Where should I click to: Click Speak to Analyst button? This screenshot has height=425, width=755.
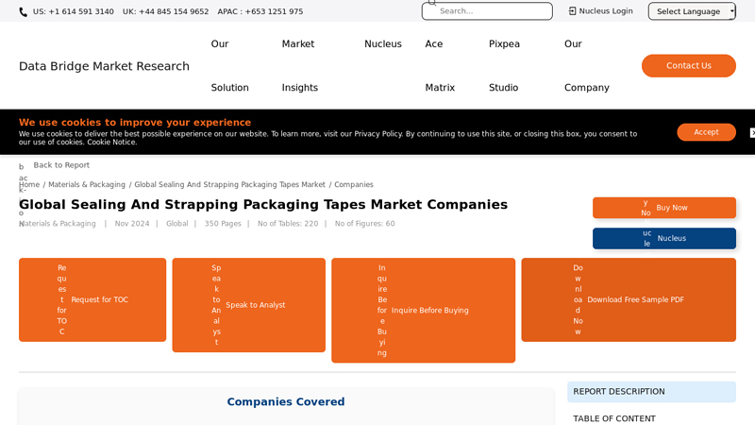(x=249, y=305)
